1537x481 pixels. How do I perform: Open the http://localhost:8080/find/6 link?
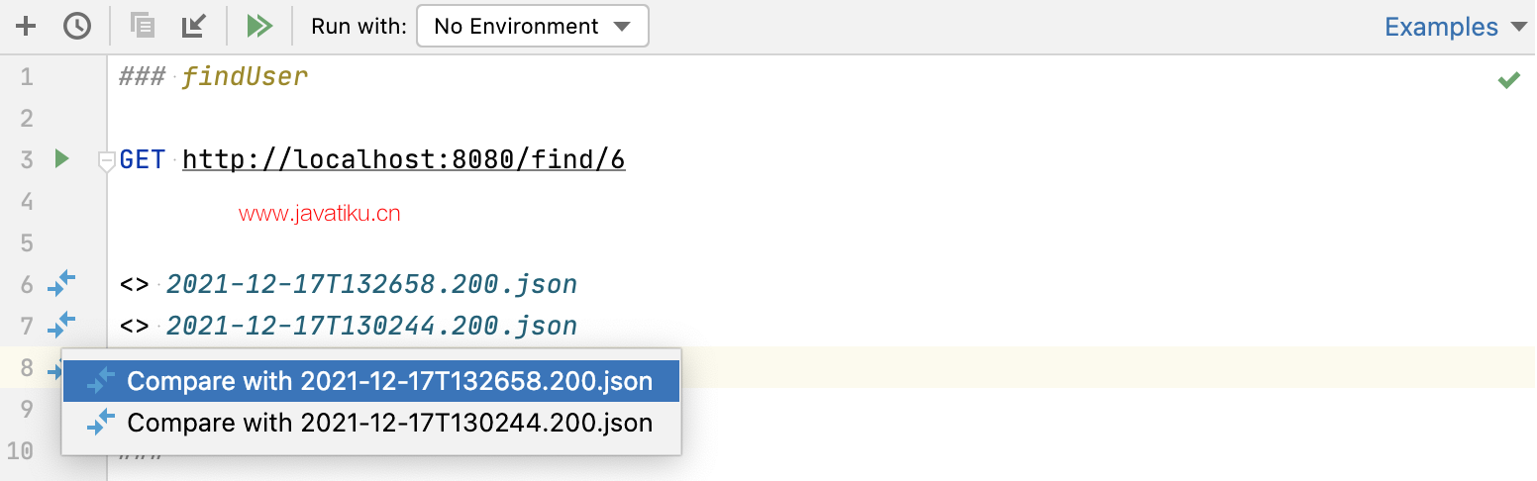click(404, 159)
